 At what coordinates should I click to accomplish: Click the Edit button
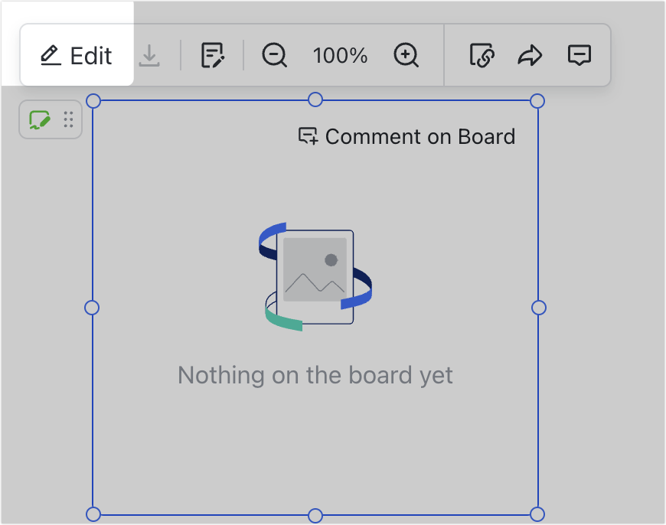[x=77, y=54]
